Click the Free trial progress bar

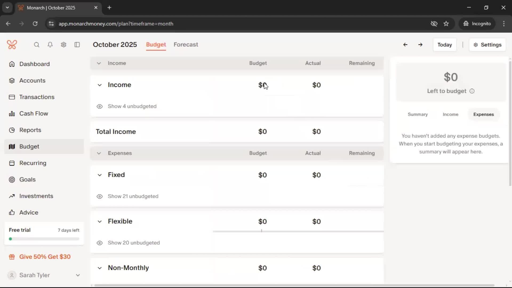[x=44, y=239]
